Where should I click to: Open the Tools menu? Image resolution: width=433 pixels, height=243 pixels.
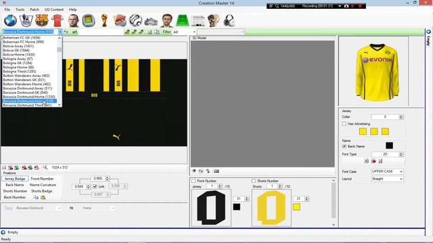click(20, 9)
